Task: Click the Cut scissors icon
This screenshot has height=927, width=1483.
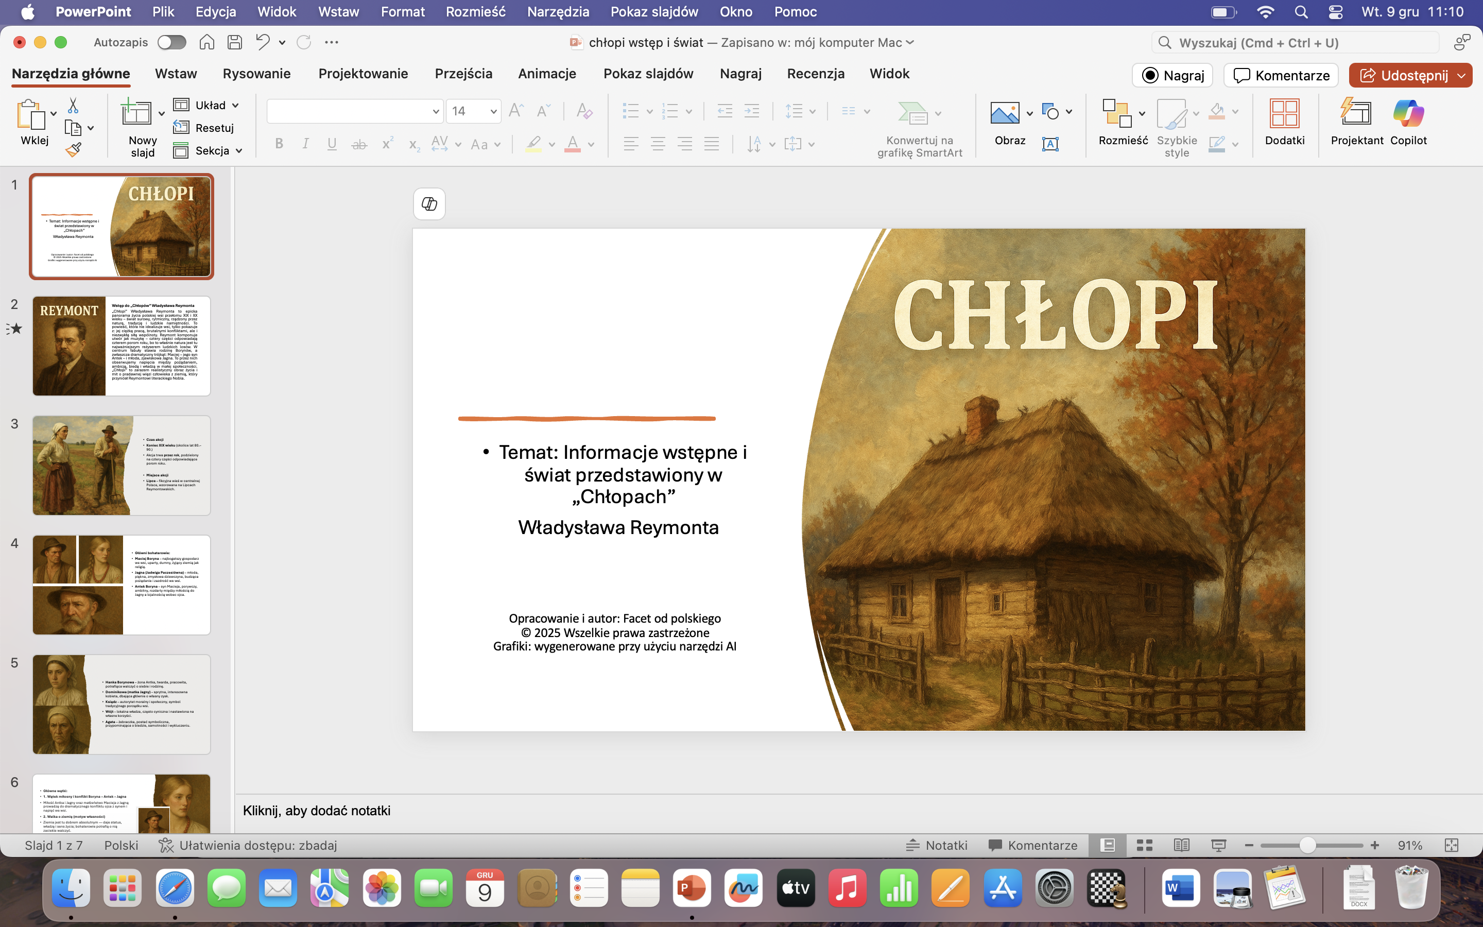Action: 73,106
